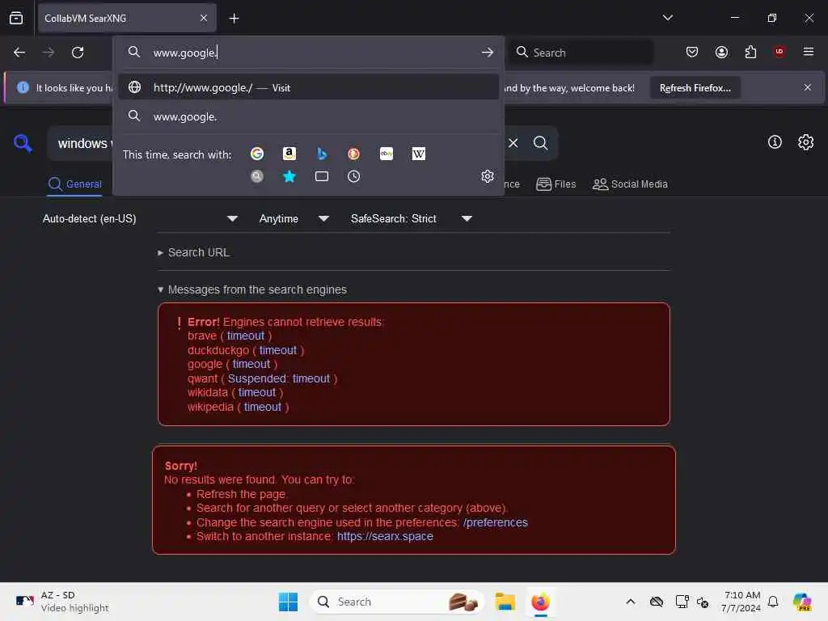Dismiss the Firefox welcome back notification
The width and height of the screenshot is (828, 621).
tap(808, 87)
